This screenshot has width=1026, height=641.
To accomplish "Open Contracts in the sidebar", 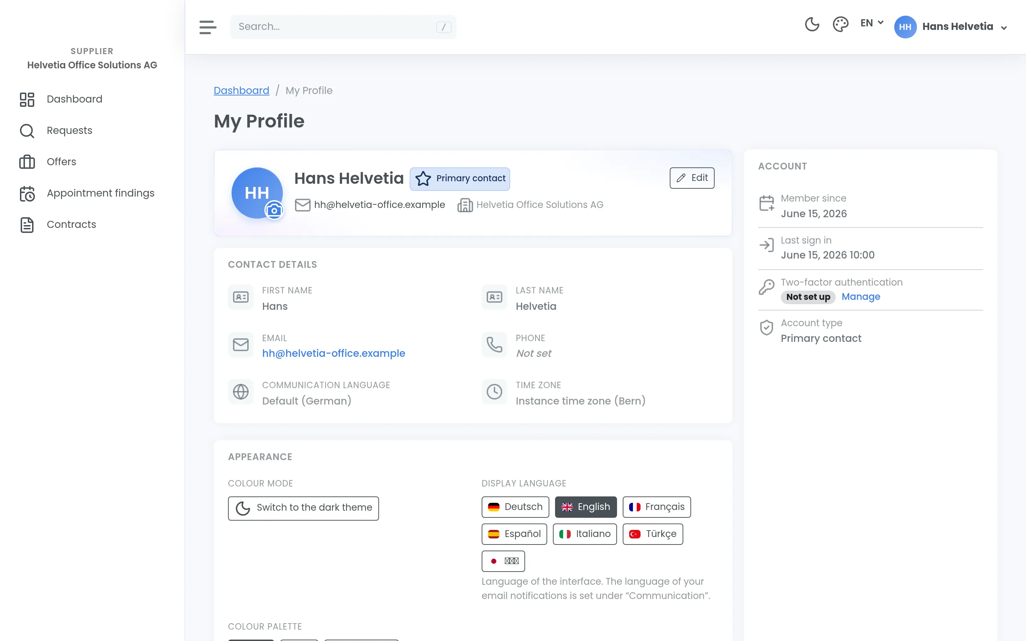I will [71, 225].
